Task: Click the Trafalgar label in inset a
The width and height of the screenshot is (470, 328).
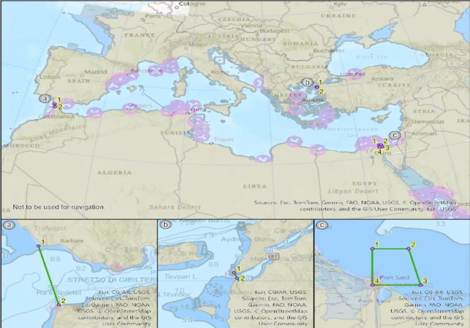Action: [50, 228]
